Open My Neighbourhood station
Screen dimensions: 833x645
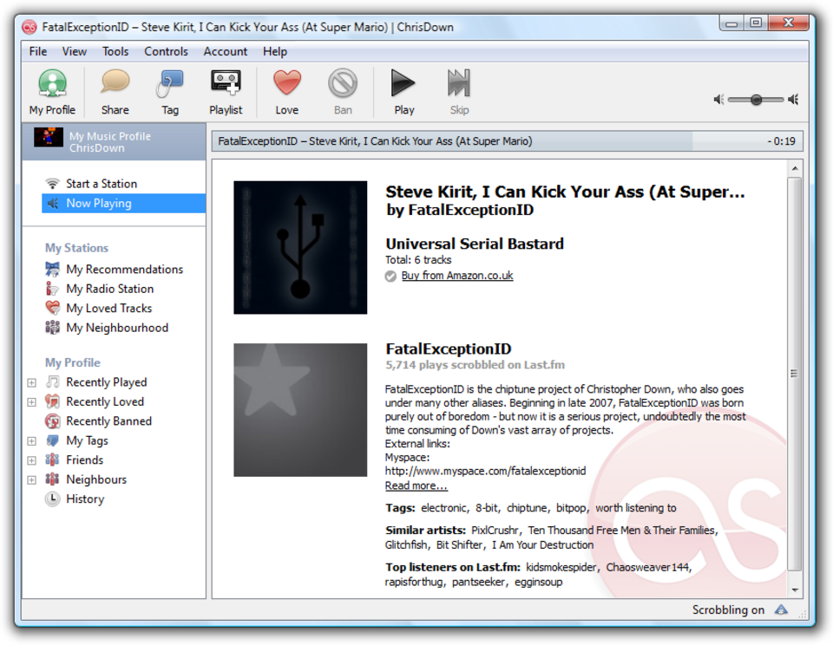coord(117,328)
